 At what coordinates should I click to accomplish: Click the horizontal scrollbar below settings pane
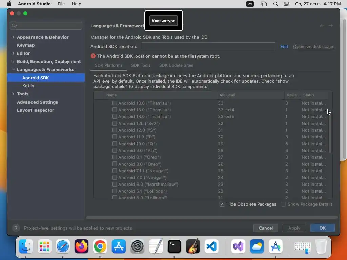pos(212,217)
